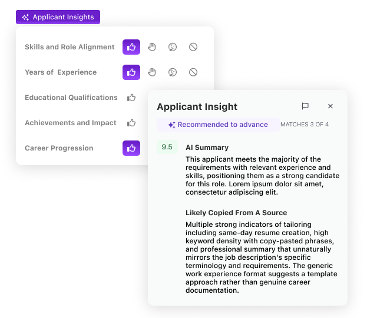This screenshot has height=318, width=367.
Task: Click the Years of Experience label
Action: pyautogui.click(x=61, y=72)
